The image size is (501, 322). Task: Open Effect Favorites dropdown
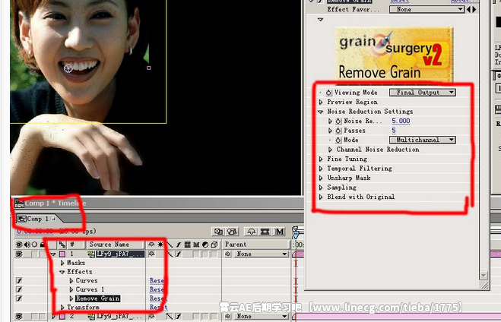tap(426, 10)
